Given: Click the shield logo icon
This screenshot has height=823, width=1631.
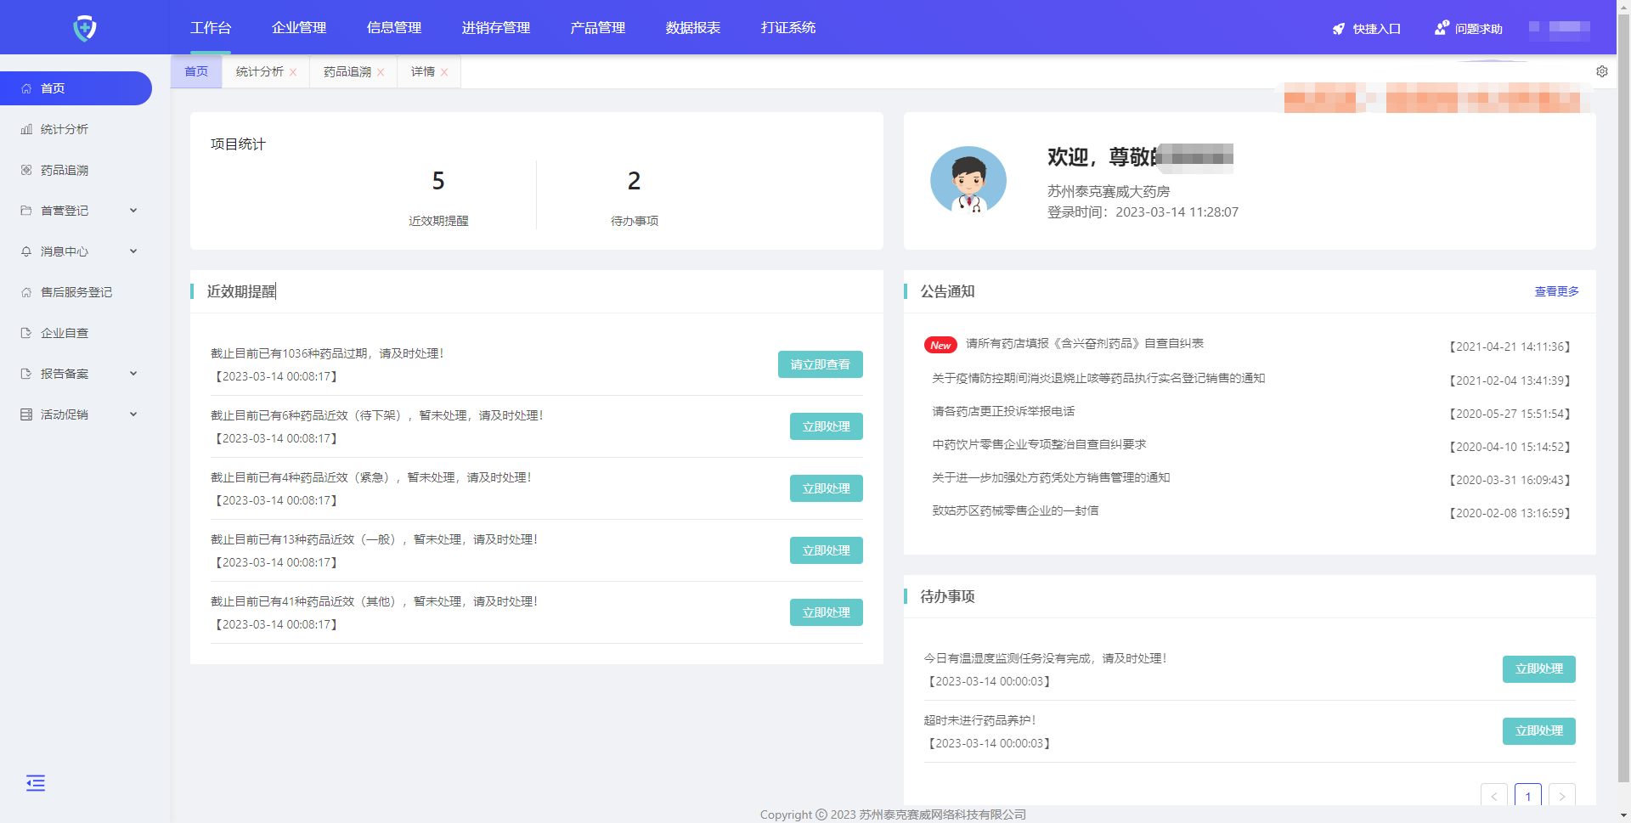Looking at the screenshot, I should [x=85, y=28].
